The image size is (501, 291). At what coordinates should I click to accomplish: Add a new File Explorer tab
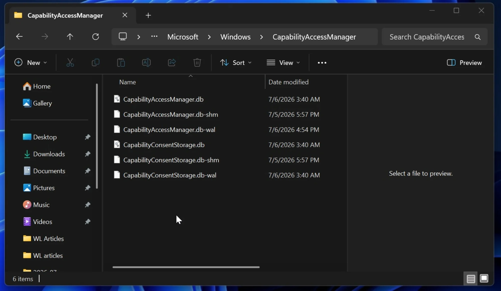click(148, 15)
